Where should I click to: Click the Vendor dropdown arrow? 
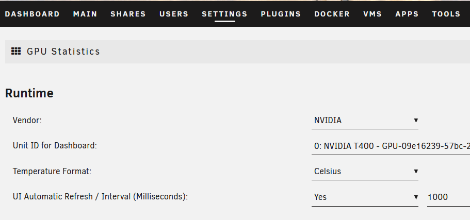pos(416,121)
